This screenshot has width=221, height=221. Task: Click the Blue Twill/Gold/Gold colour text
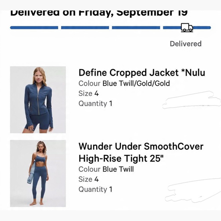pos(136,83)
